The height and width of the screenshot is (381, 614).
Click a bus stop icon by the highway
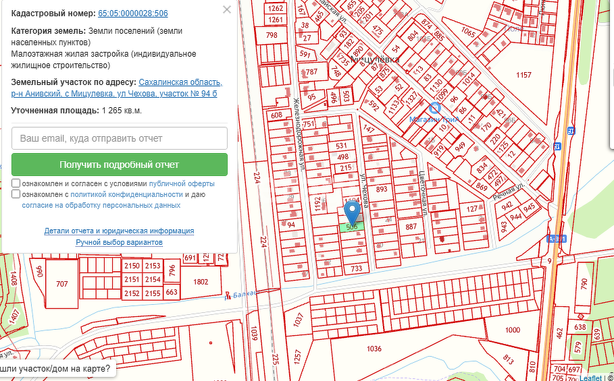pos(571,130)
